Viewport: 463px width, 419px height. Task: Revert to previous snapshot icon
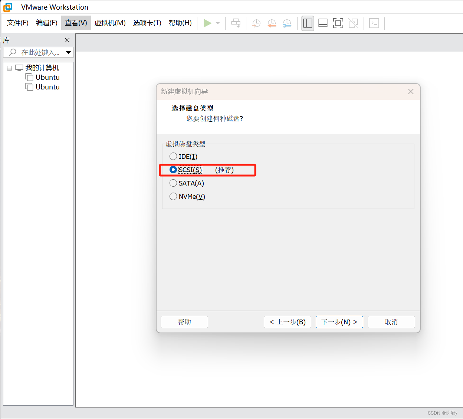[x=272, y=23]
